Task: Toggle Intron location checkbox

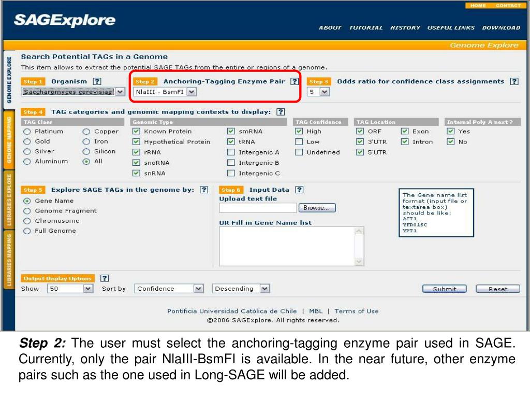Action: tap(405, 142)
